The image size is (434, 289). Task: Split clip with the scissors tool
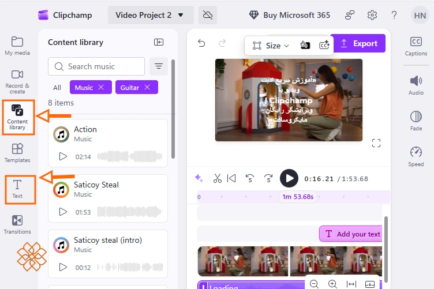218,178
